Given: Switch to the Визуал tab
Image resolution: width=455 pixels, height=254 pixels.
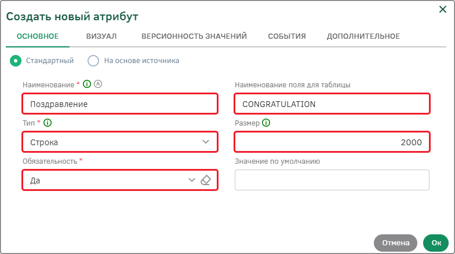Looking at the screenshot, I should click(x=101, y=36).
